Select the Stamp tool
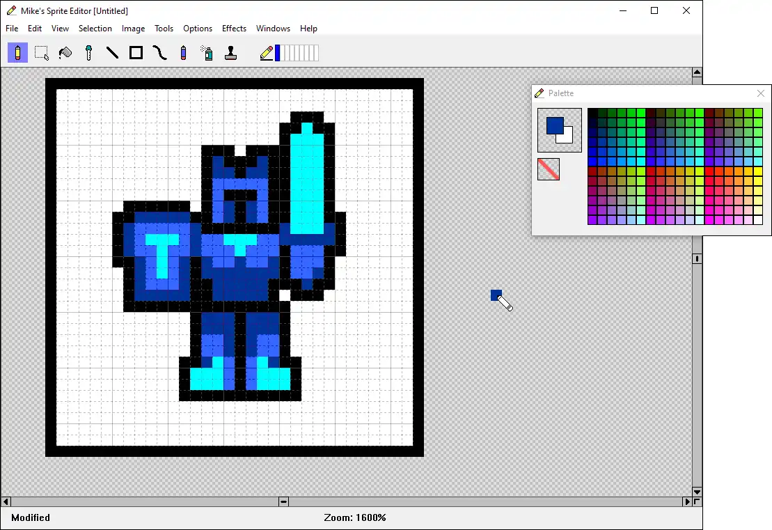 click(230, 53)
